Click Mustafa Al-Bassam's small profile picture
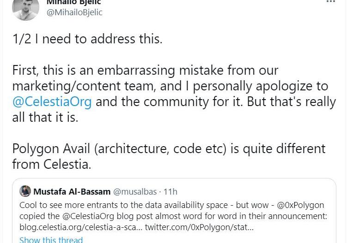The width and height of the screenshot is (347, 243). point(25,191)
